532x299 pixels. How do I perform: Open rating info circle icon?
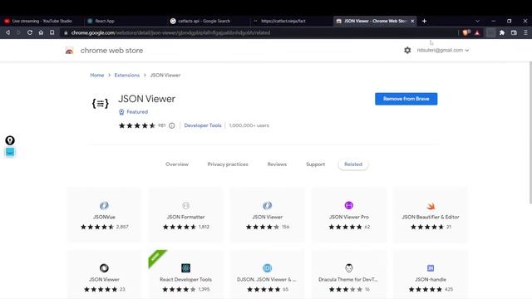(x=172, y=125)
